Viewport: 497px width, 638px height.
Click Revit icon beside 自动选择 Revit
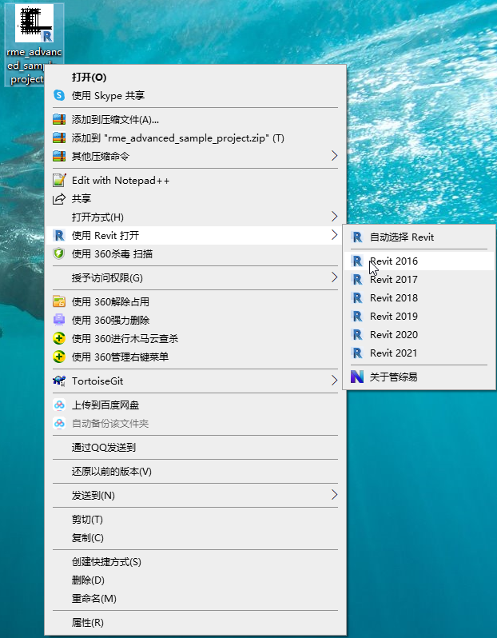(x=357, y=237)
